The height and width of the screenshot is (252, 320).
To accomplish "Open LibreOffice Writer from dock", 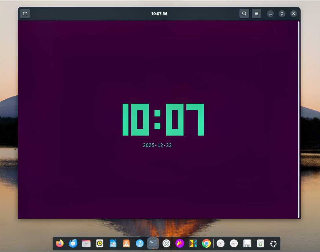I will [x=113, y=243].
